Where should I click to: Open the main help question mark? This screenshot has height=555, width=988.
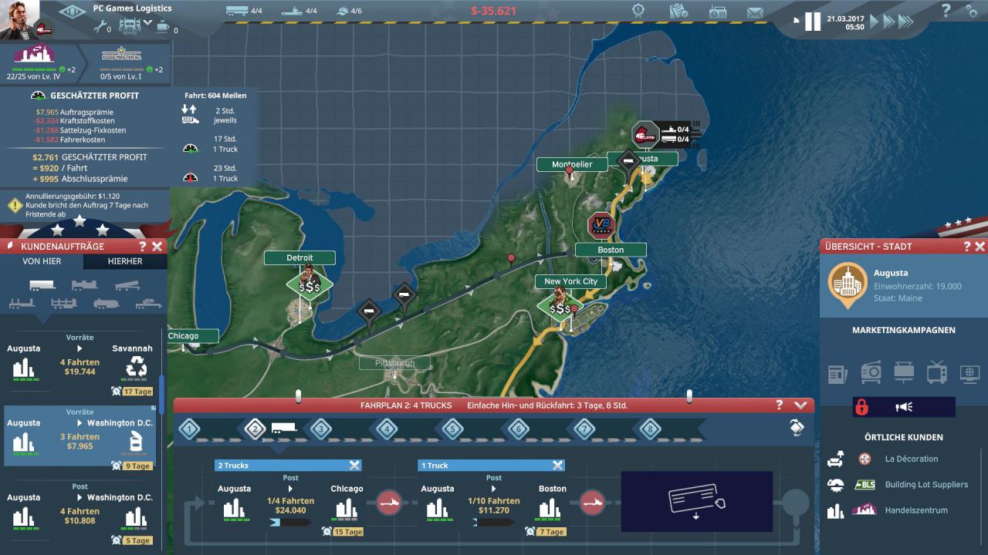tap(946, 10)
